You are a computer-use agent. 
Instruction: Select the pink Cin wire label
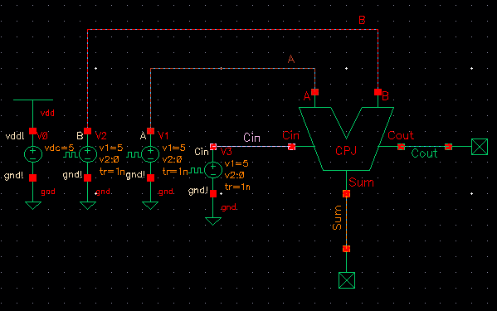coord(251,138)
